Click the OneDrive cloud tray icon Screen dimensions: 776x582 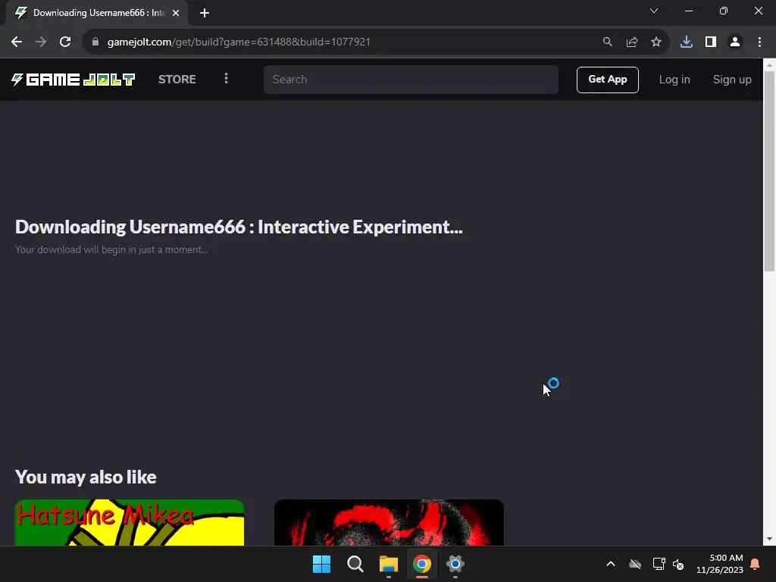click(x=635, y=564)
